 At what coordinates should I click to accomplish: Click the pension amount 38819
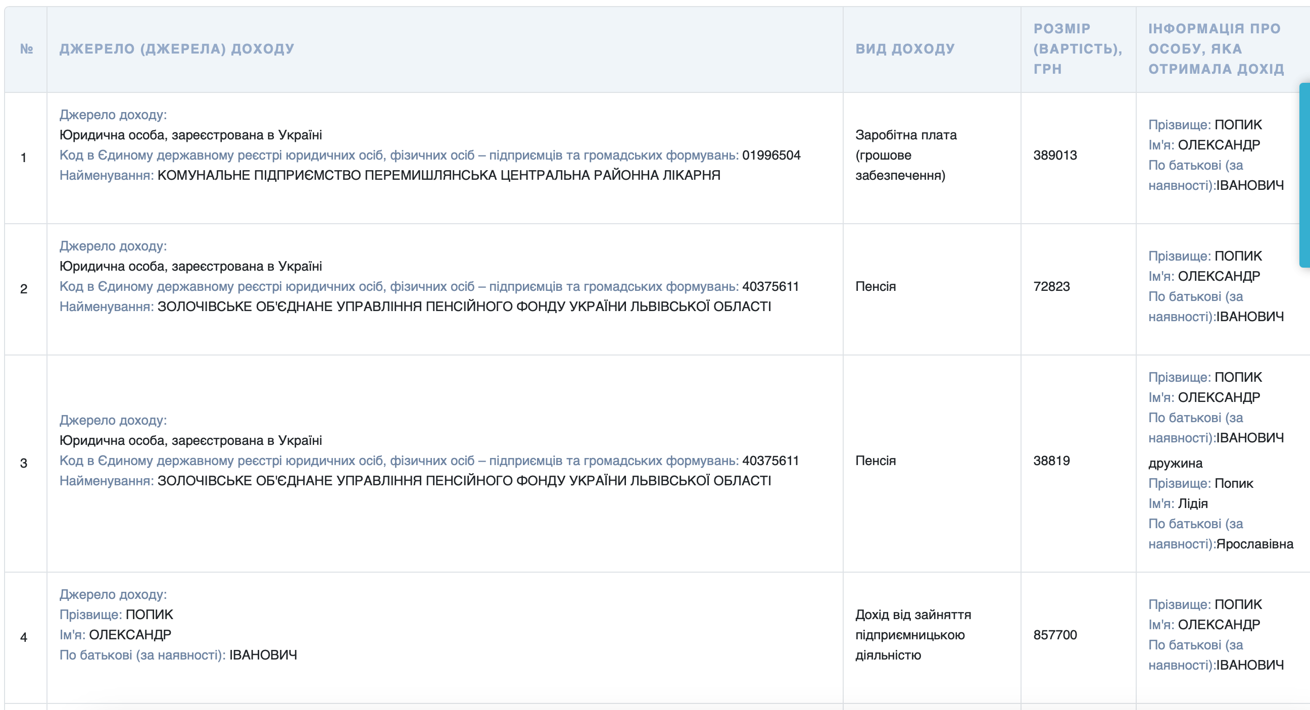click(1051, 461)
